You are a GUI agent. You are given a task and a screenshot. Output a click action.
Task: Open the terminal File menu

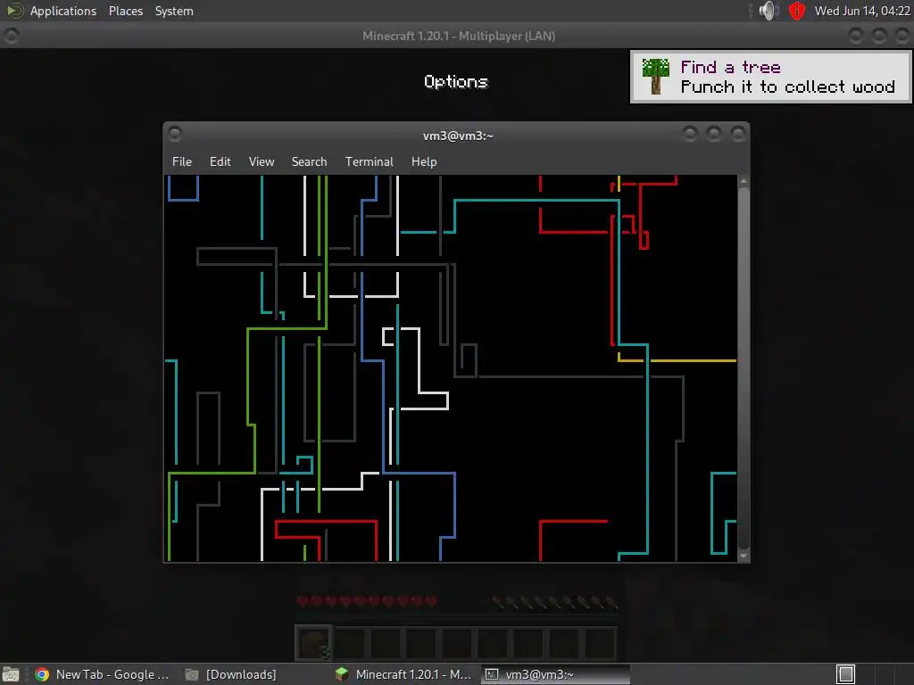pos(182,162)
